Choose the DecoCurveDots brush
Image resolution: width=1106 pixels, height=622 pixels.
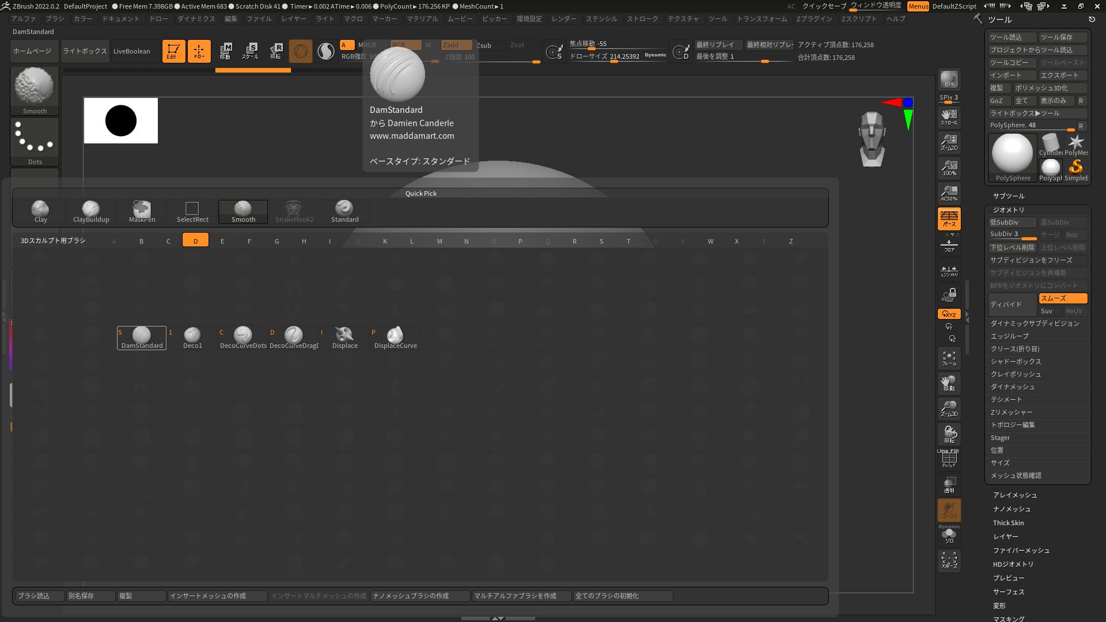(243, 338)
